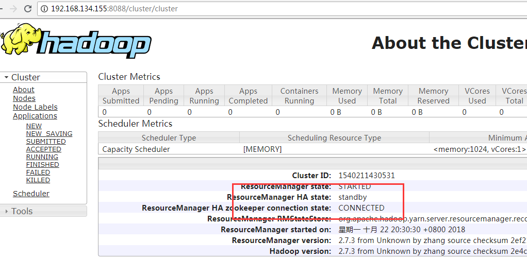Show applications in NEW state

34,126
